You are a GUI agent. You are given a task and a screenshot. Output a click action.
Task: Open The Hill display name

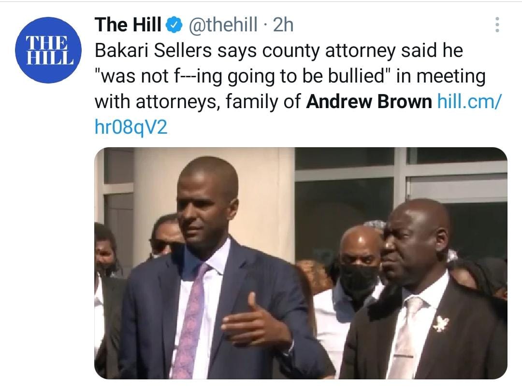click(x=128, y=25)
